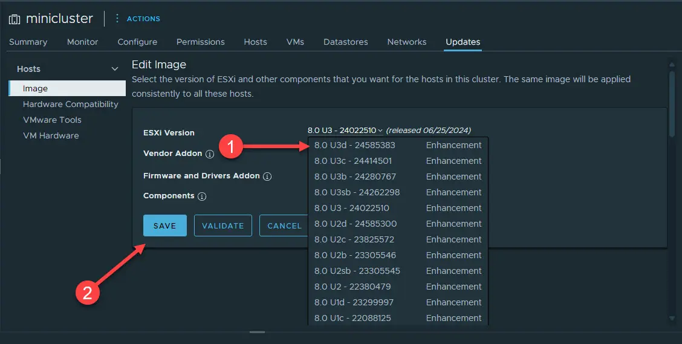Select version 8.0 U2d - 24585300
The image size is (682, 344).
click(398, 224)
